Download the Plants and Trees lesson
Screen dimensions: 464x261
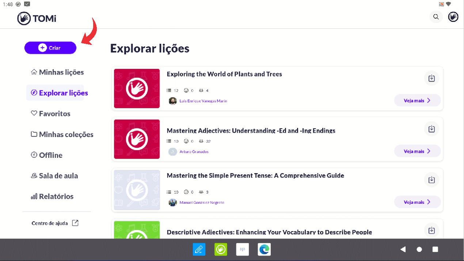(x=431, y=78)
